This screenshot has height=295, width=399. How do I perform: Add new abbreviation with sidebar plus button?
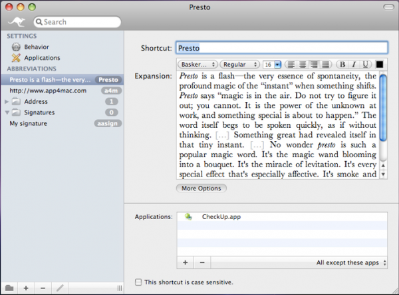click(x=26, y=288)
